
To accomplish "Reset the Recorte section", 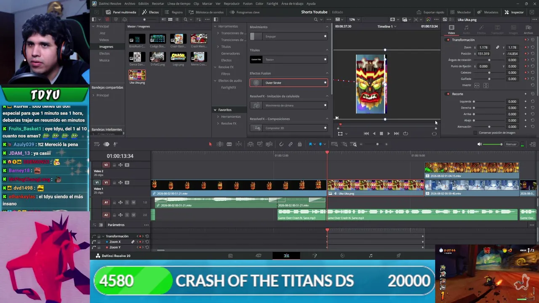I will pyautogui.click(x=533, y=94).
